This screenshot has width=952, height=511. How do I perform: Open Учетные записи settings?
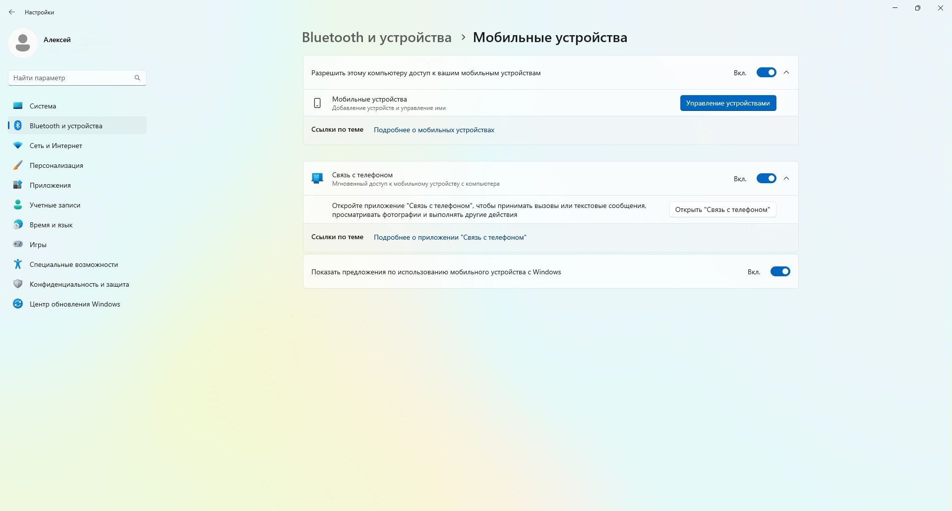point(77,205)
